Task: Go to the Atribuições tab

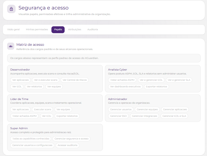Action: coord(75,29)
